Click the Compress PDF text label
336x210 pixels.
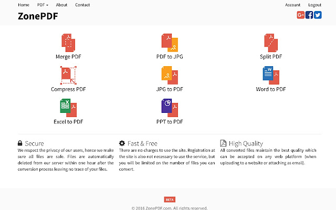[68, 89]
